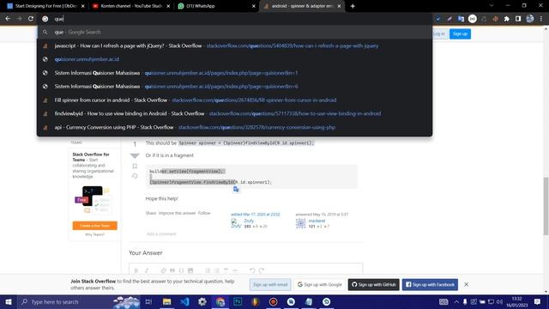This screenshot has width=549, height=309.
Task: Click the Follow link under the answer
Action: 204,213
